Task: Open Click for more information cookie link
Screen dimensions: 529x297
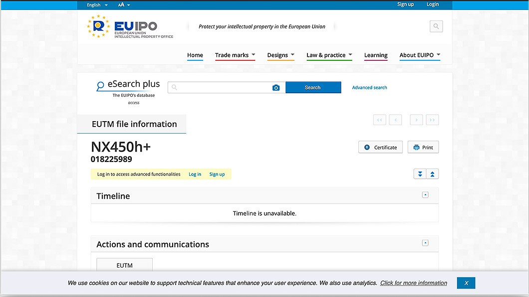Action: point(414,283)
